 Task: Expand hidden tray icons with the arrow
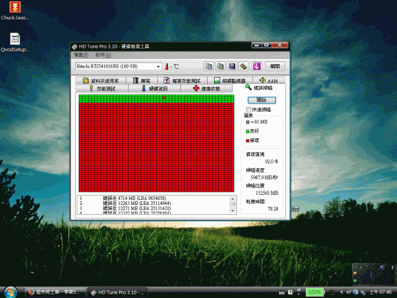[342, 292]
